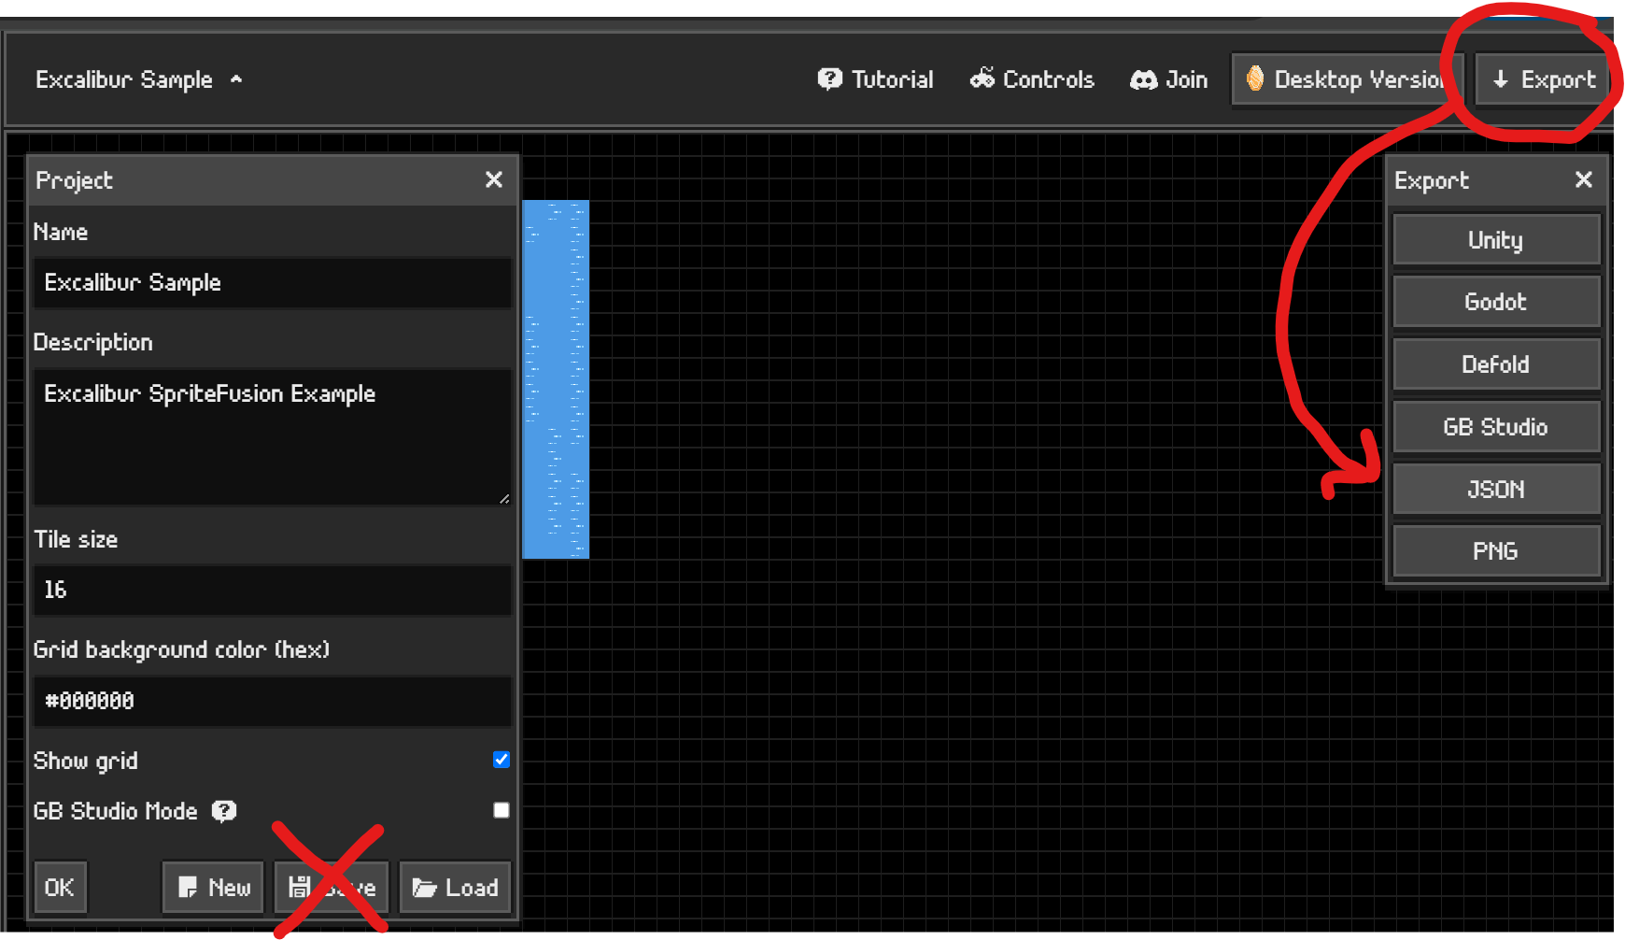The image size is (1625, 940).
Task: Click the bread icon beside Desktop Version
Action: pos(1256,79)
